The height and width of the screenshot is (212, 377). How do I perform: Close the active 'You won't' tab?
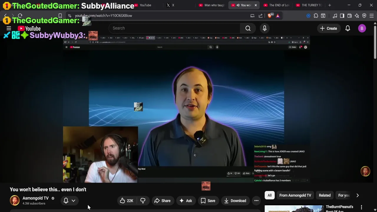(x=256, y=5)
